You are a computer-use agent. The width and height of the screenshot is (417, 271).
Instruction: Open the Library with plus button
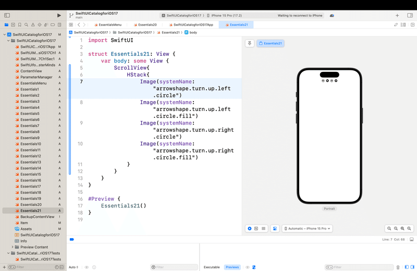coord(397,16)
